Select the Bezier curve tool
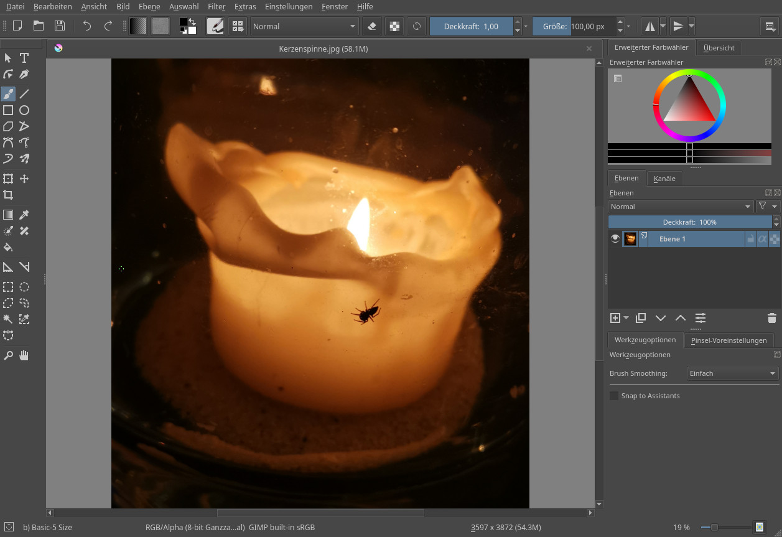This screenshot has width=782, height=537. [x=8, y=142]
